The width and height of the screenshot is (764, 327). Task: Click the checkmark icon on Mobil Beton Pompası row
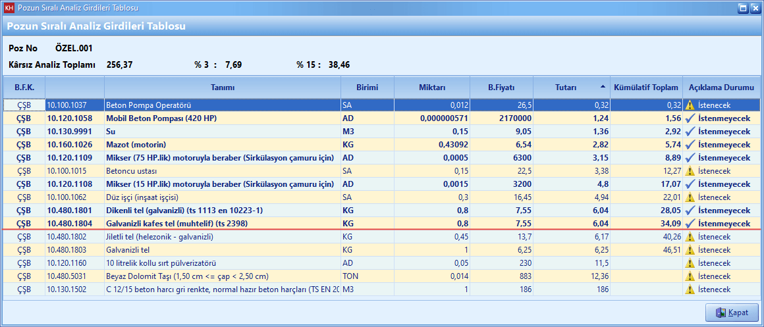(690, 118)
